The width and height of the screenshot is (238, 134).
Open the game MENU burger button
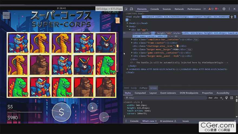point(6,15)
